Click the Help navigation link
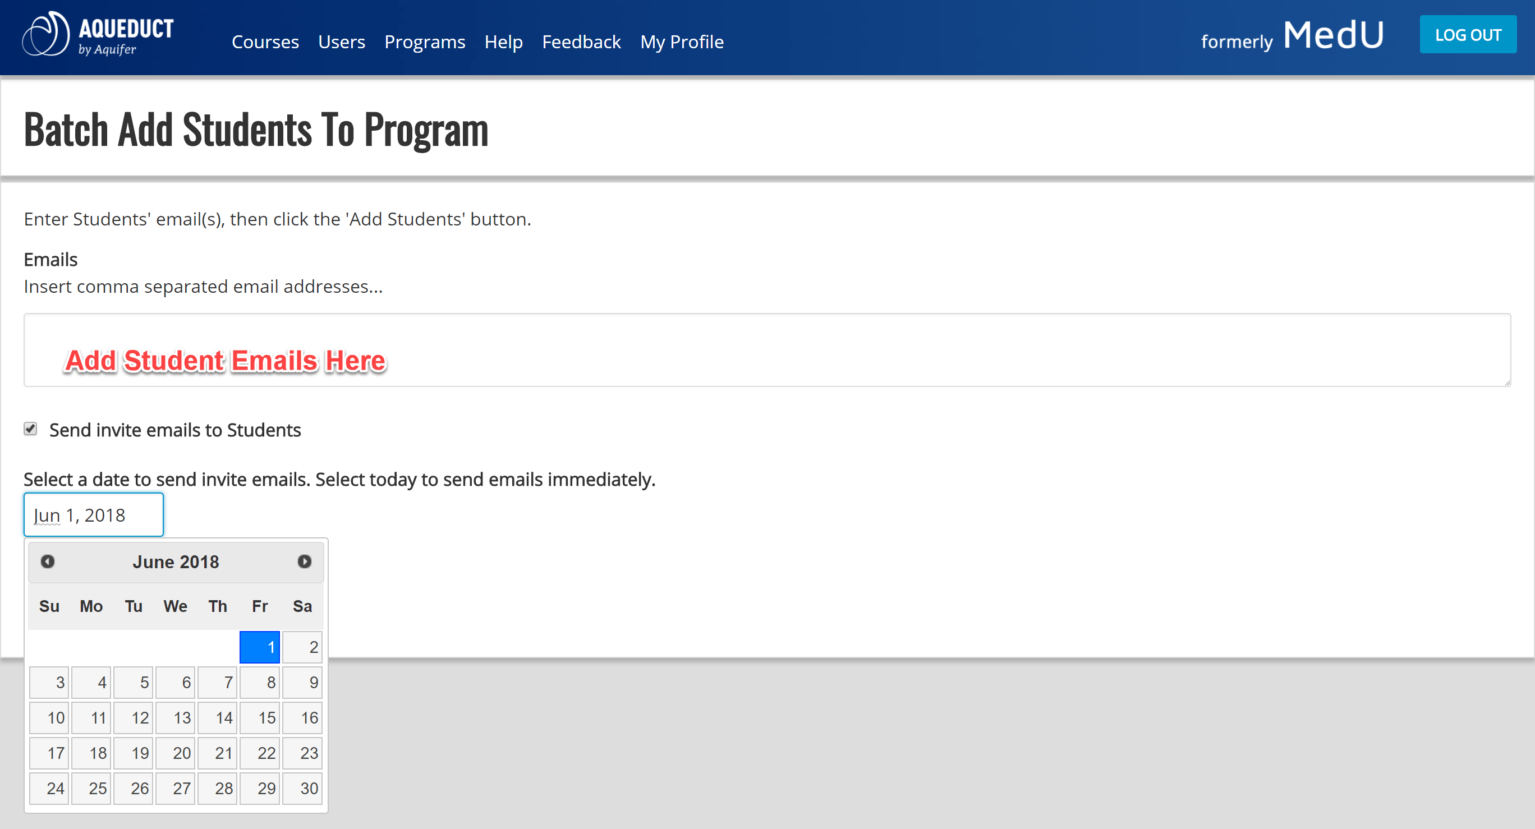Screen dimensions: 1535x829 coord(504,42)
